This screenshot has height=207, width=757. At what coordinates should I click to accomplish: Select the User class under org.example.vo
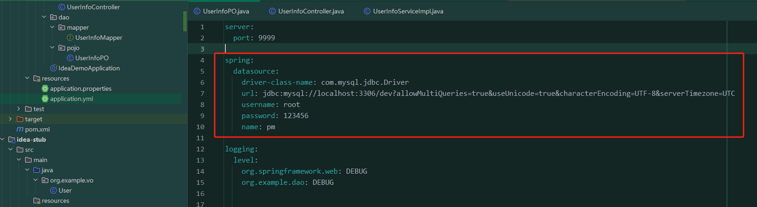pos(65,190)
